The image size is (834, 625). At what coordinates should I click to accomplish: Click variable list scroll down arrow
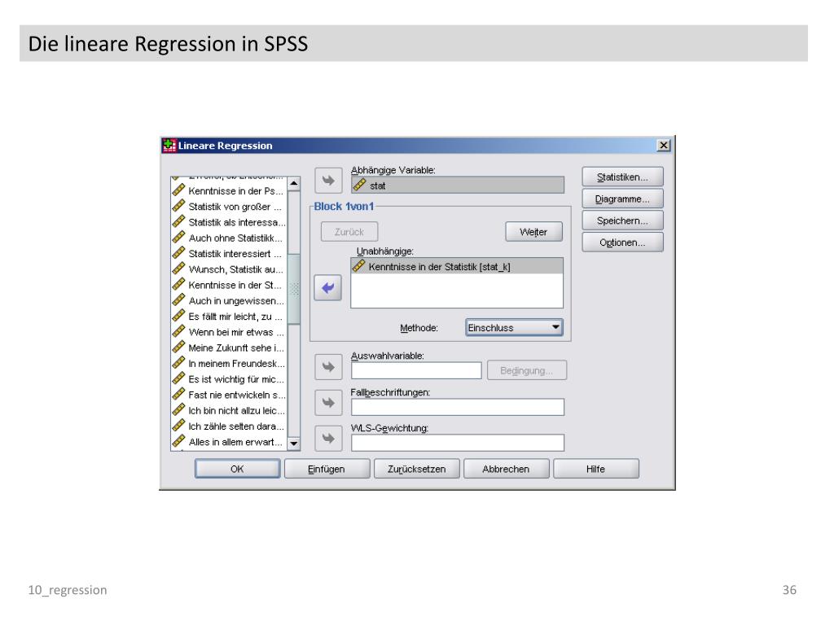tap(293, 444)
